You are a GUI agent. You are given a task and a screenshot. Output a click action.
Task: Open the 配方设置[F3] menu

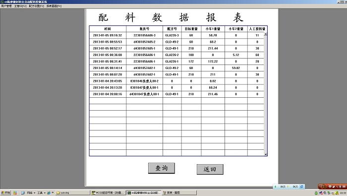pos(36,6)
